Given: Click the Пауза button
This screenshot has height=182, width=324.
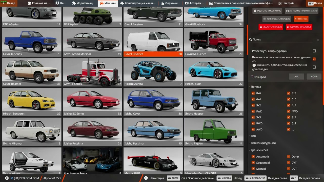Looking at the screenshot, I should pyautogui.click(x=315, y=3).
